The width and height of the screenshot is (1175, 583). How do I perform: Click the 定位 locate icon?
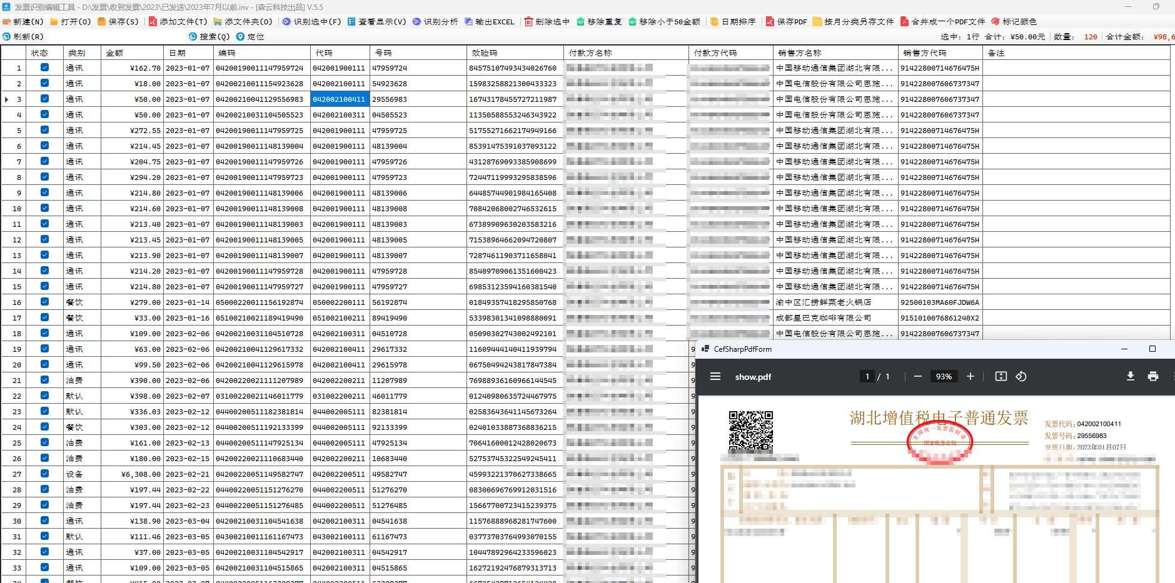pos(241,37)
